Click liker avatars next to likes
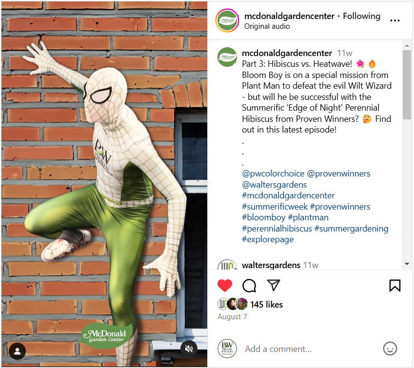The height and width of the screenshot is (368, 414). pyautogui.click(x=233, y=304)
